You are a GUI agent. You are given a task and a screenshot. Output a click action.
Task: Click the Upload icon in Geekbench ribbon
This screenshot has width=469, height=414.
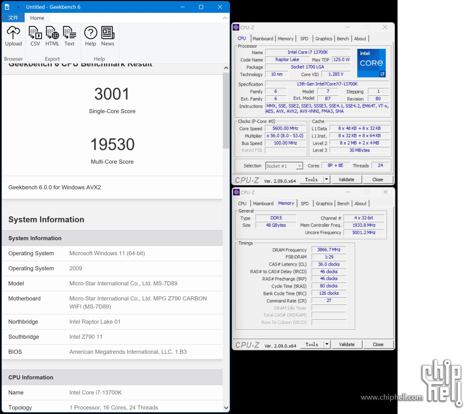tap(13, 36)
